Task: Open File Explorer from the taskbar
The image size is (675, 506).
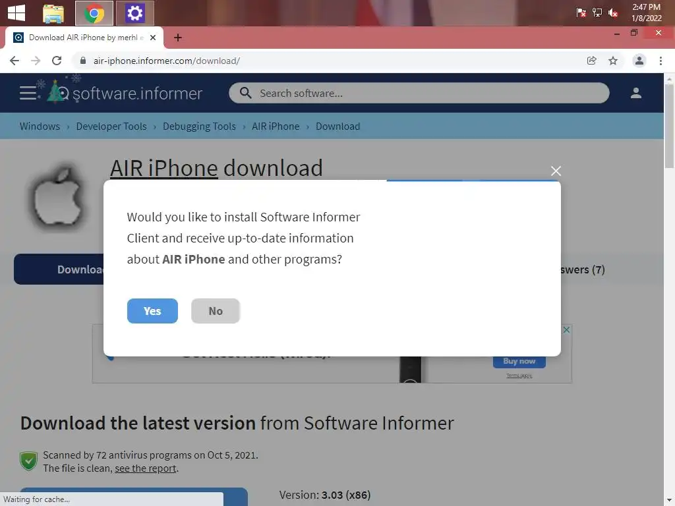Action: (x=53, y=13)
